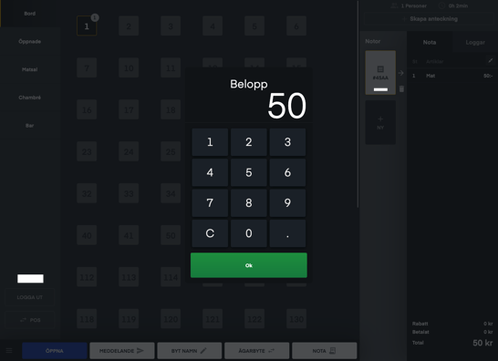
Task: Click the NOTA button in bottom bar
Action: tap(325, 351)
